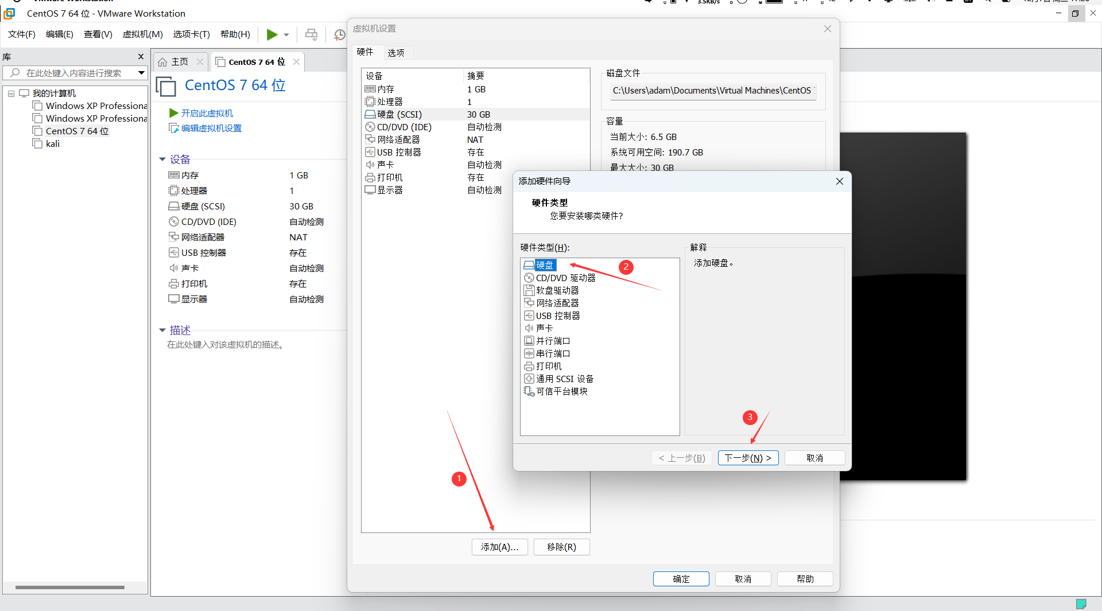Viewport: 1102px width, 611px height.
Task: Click 下一步(N) in the wizard
Action: (x=748, y=458)
